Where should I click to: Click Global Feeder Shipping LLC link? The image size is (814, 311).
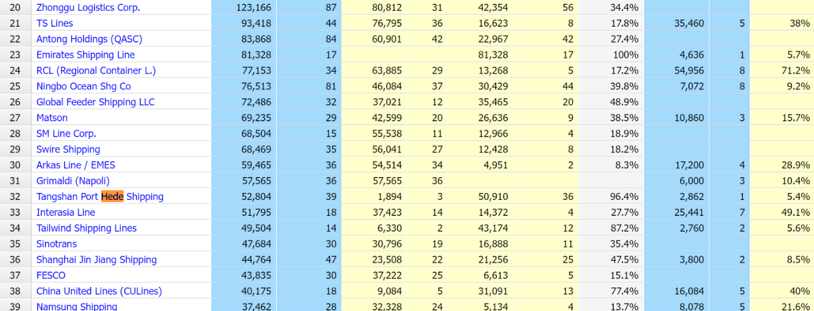[95, 102]
